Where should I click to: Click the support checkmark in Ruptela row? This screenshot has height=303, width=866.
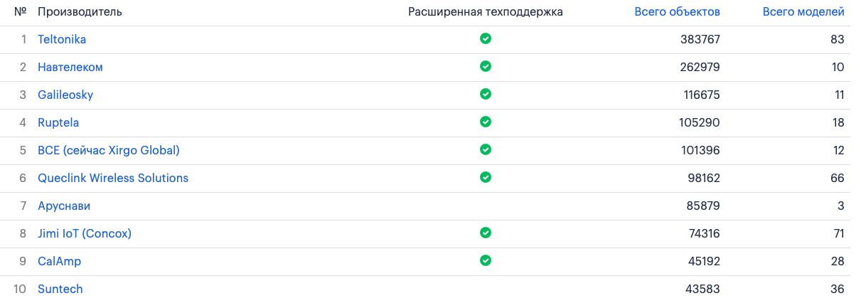click(x=486, y=122)
